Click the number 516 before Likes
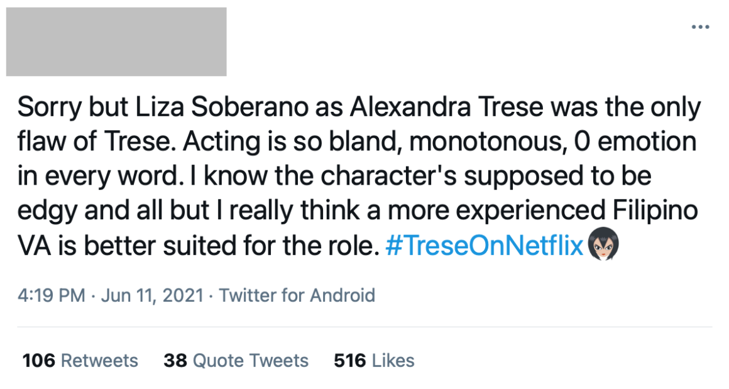 point(350,361)
